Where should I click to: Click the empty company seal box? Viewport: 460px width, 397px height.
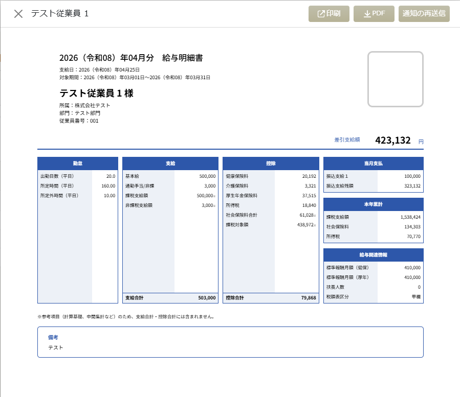[396, 79]
